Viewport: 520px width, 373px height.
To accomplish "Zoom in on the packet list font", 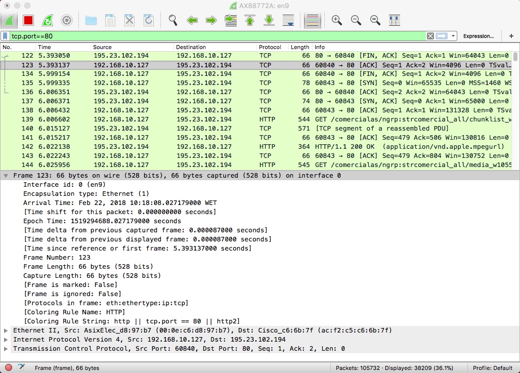I will point(336,20).
